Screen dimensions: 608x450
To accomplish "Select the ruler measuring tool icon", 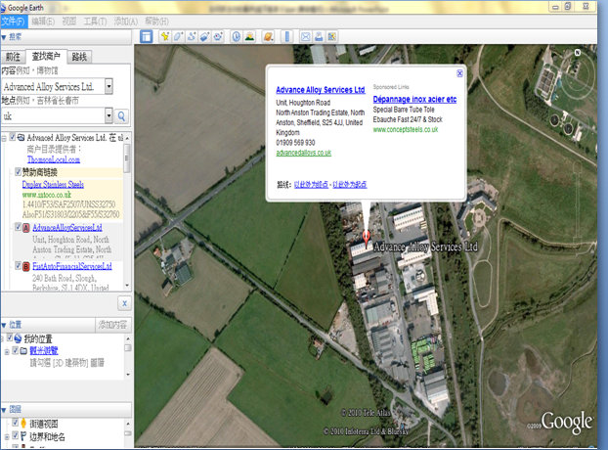I will point(287,36).
